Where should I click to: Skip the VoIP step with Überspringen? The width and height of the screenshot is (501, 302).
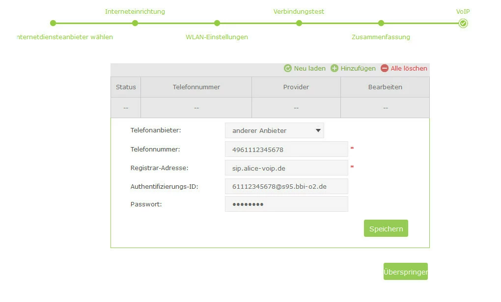coord(405,272)
